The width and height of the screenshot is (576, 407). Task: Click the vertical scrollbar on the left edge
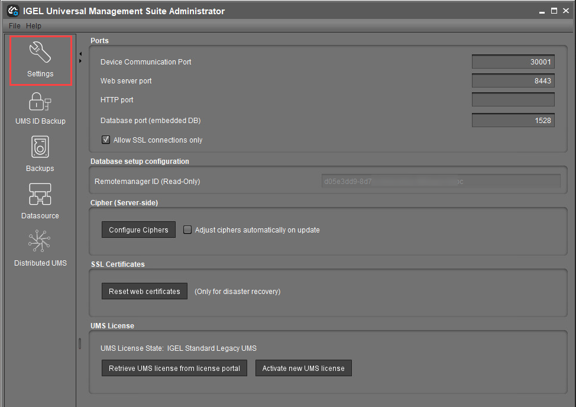click(x=79, y=343)
